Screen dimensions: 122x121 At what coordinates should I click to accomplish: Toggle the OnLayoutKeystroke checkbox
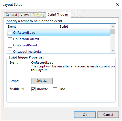10,52
